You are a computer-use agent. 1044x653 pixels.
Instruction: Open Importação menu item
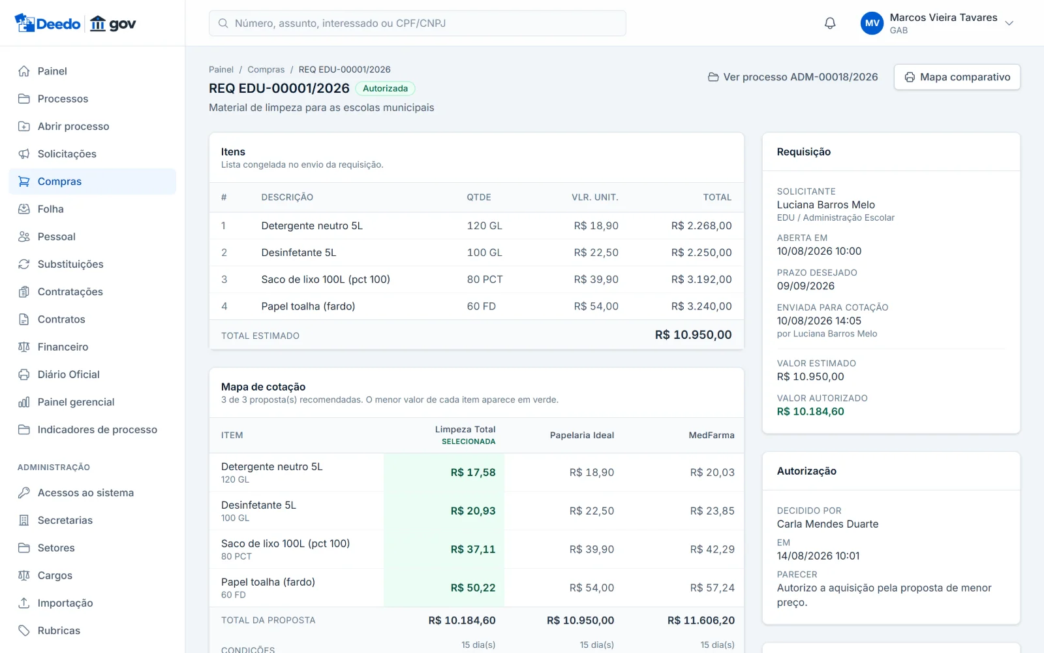pos(93,603)
